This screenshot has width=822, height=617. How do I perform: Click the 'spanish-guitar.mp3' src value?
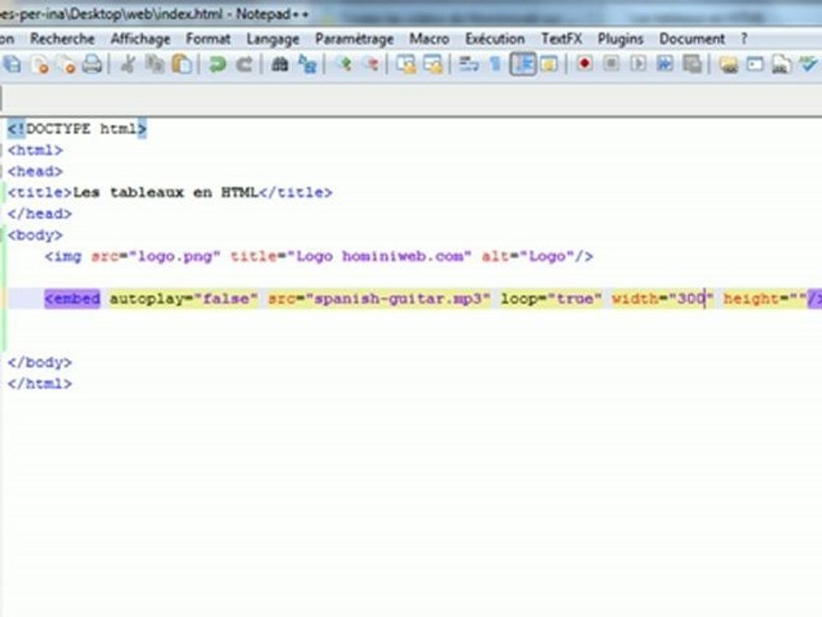pos(397,299)
